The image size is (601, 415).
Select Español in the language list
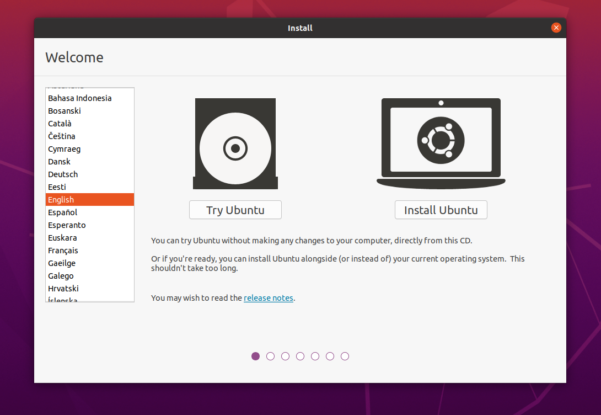coord(62,212)
